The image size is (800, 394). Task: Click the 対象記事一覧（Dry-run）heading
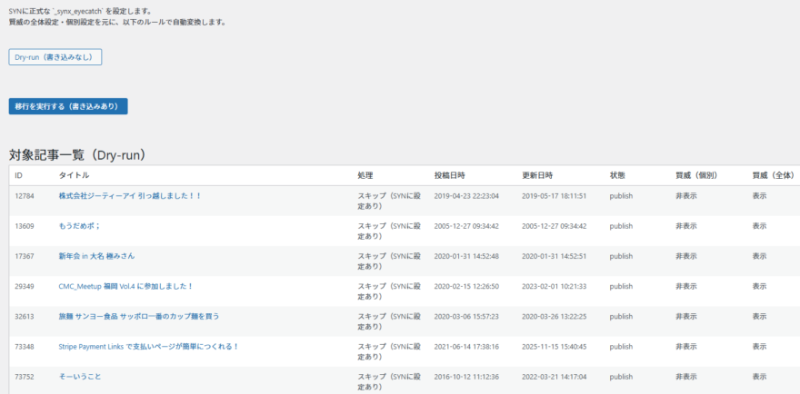click(x=77, y=154)
